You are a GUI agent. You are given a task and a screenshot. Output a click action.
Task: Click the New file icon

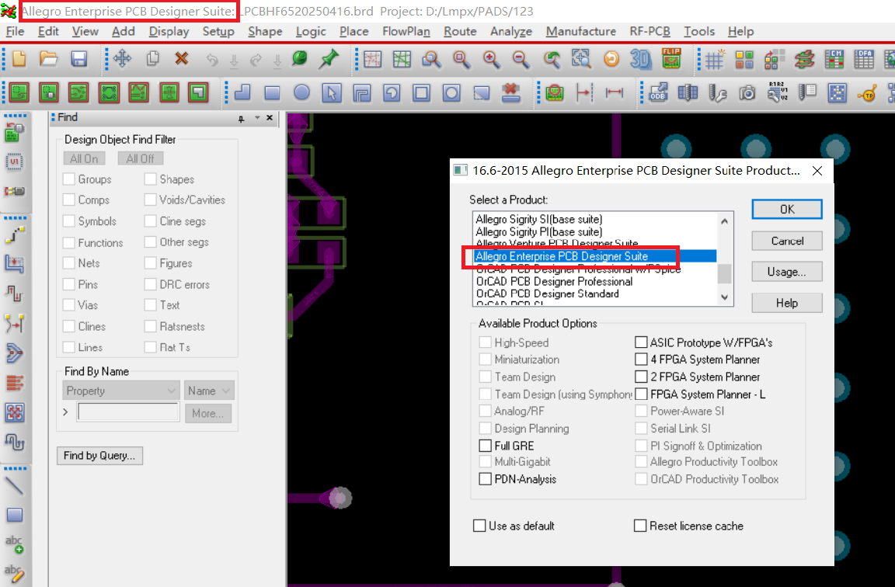coord(19,59)
